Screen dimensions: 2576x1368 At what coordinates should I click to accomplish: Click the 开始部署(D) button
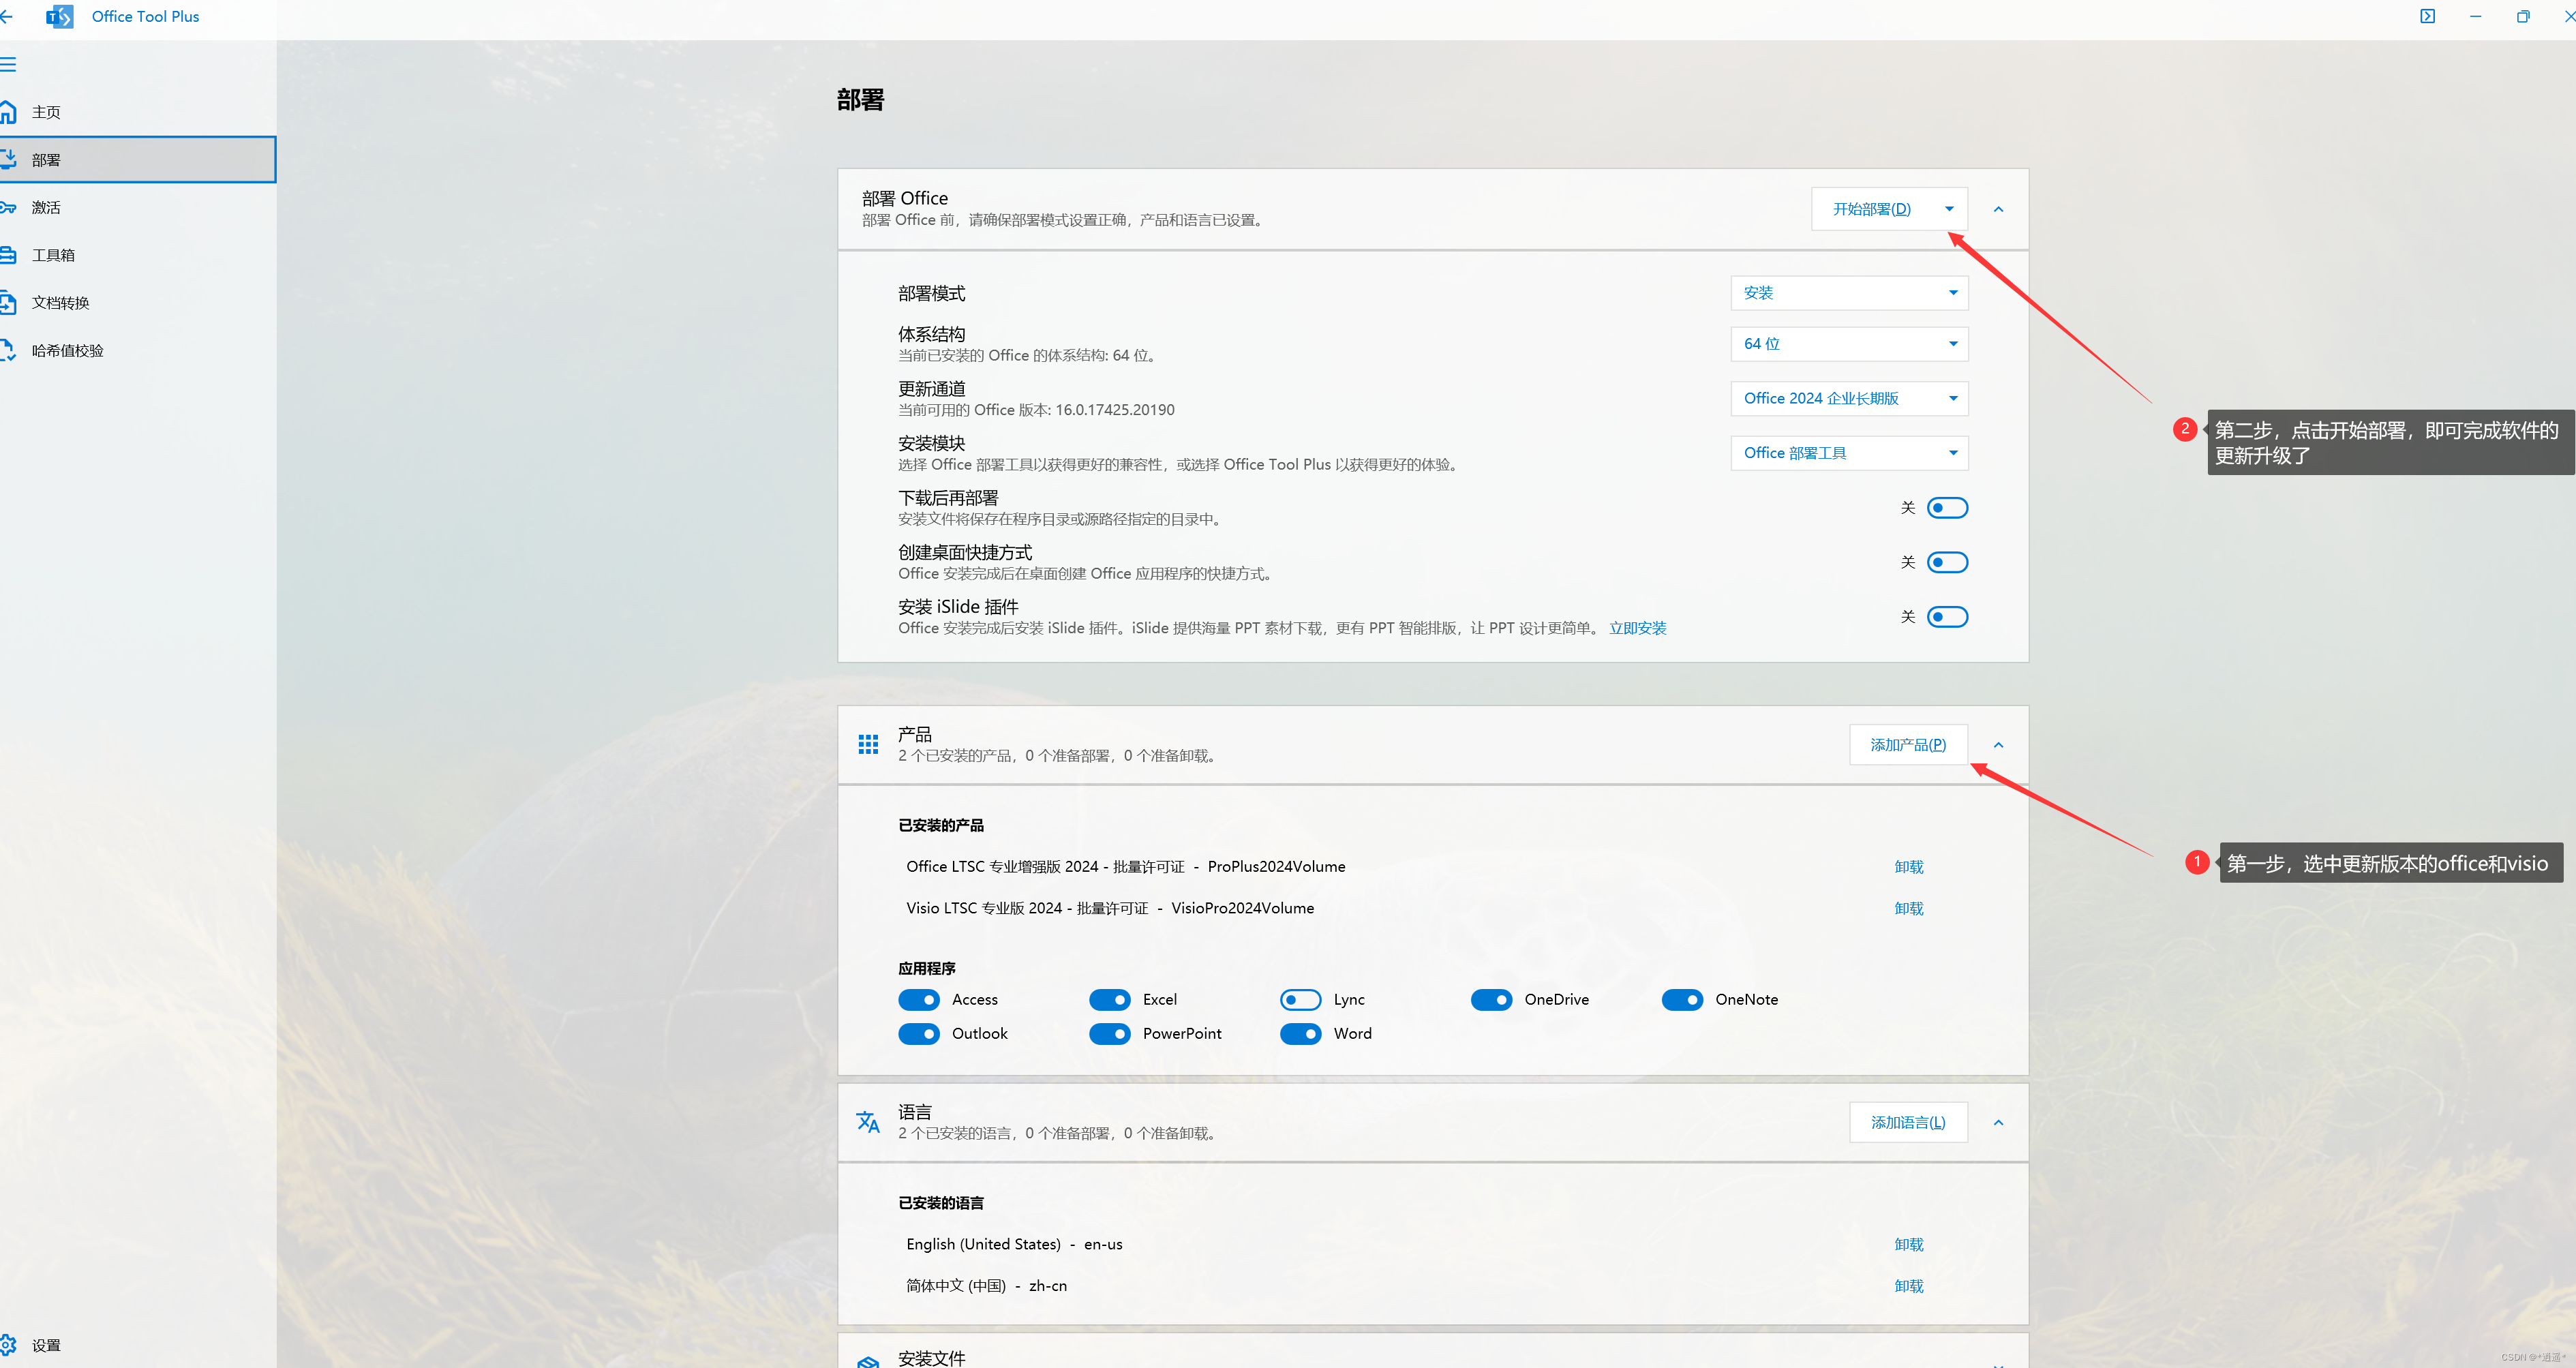[x=1871, y=209]
